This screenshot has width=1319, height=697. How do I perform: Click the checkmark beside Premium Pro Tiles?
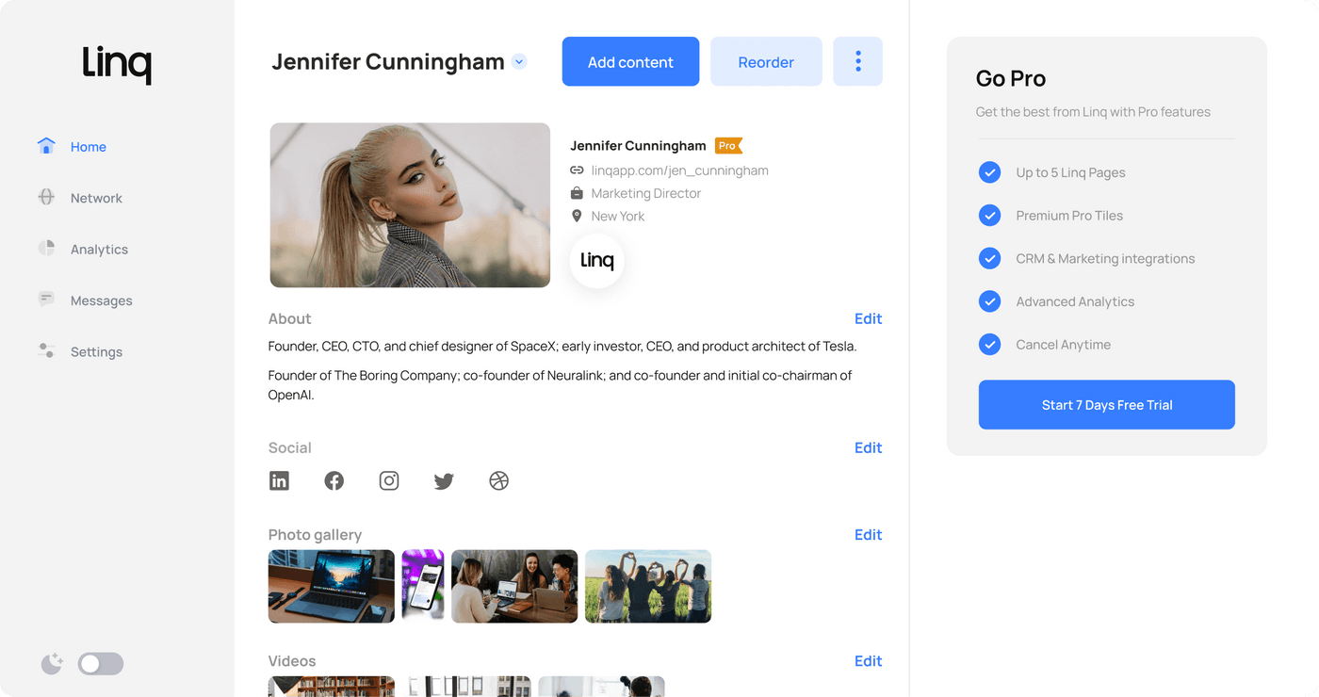pos(989,216)
